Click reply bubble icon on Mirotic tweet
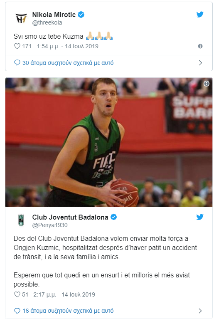Image resolution: width=214 pixels, height=319 pixels. coord(17,62)
